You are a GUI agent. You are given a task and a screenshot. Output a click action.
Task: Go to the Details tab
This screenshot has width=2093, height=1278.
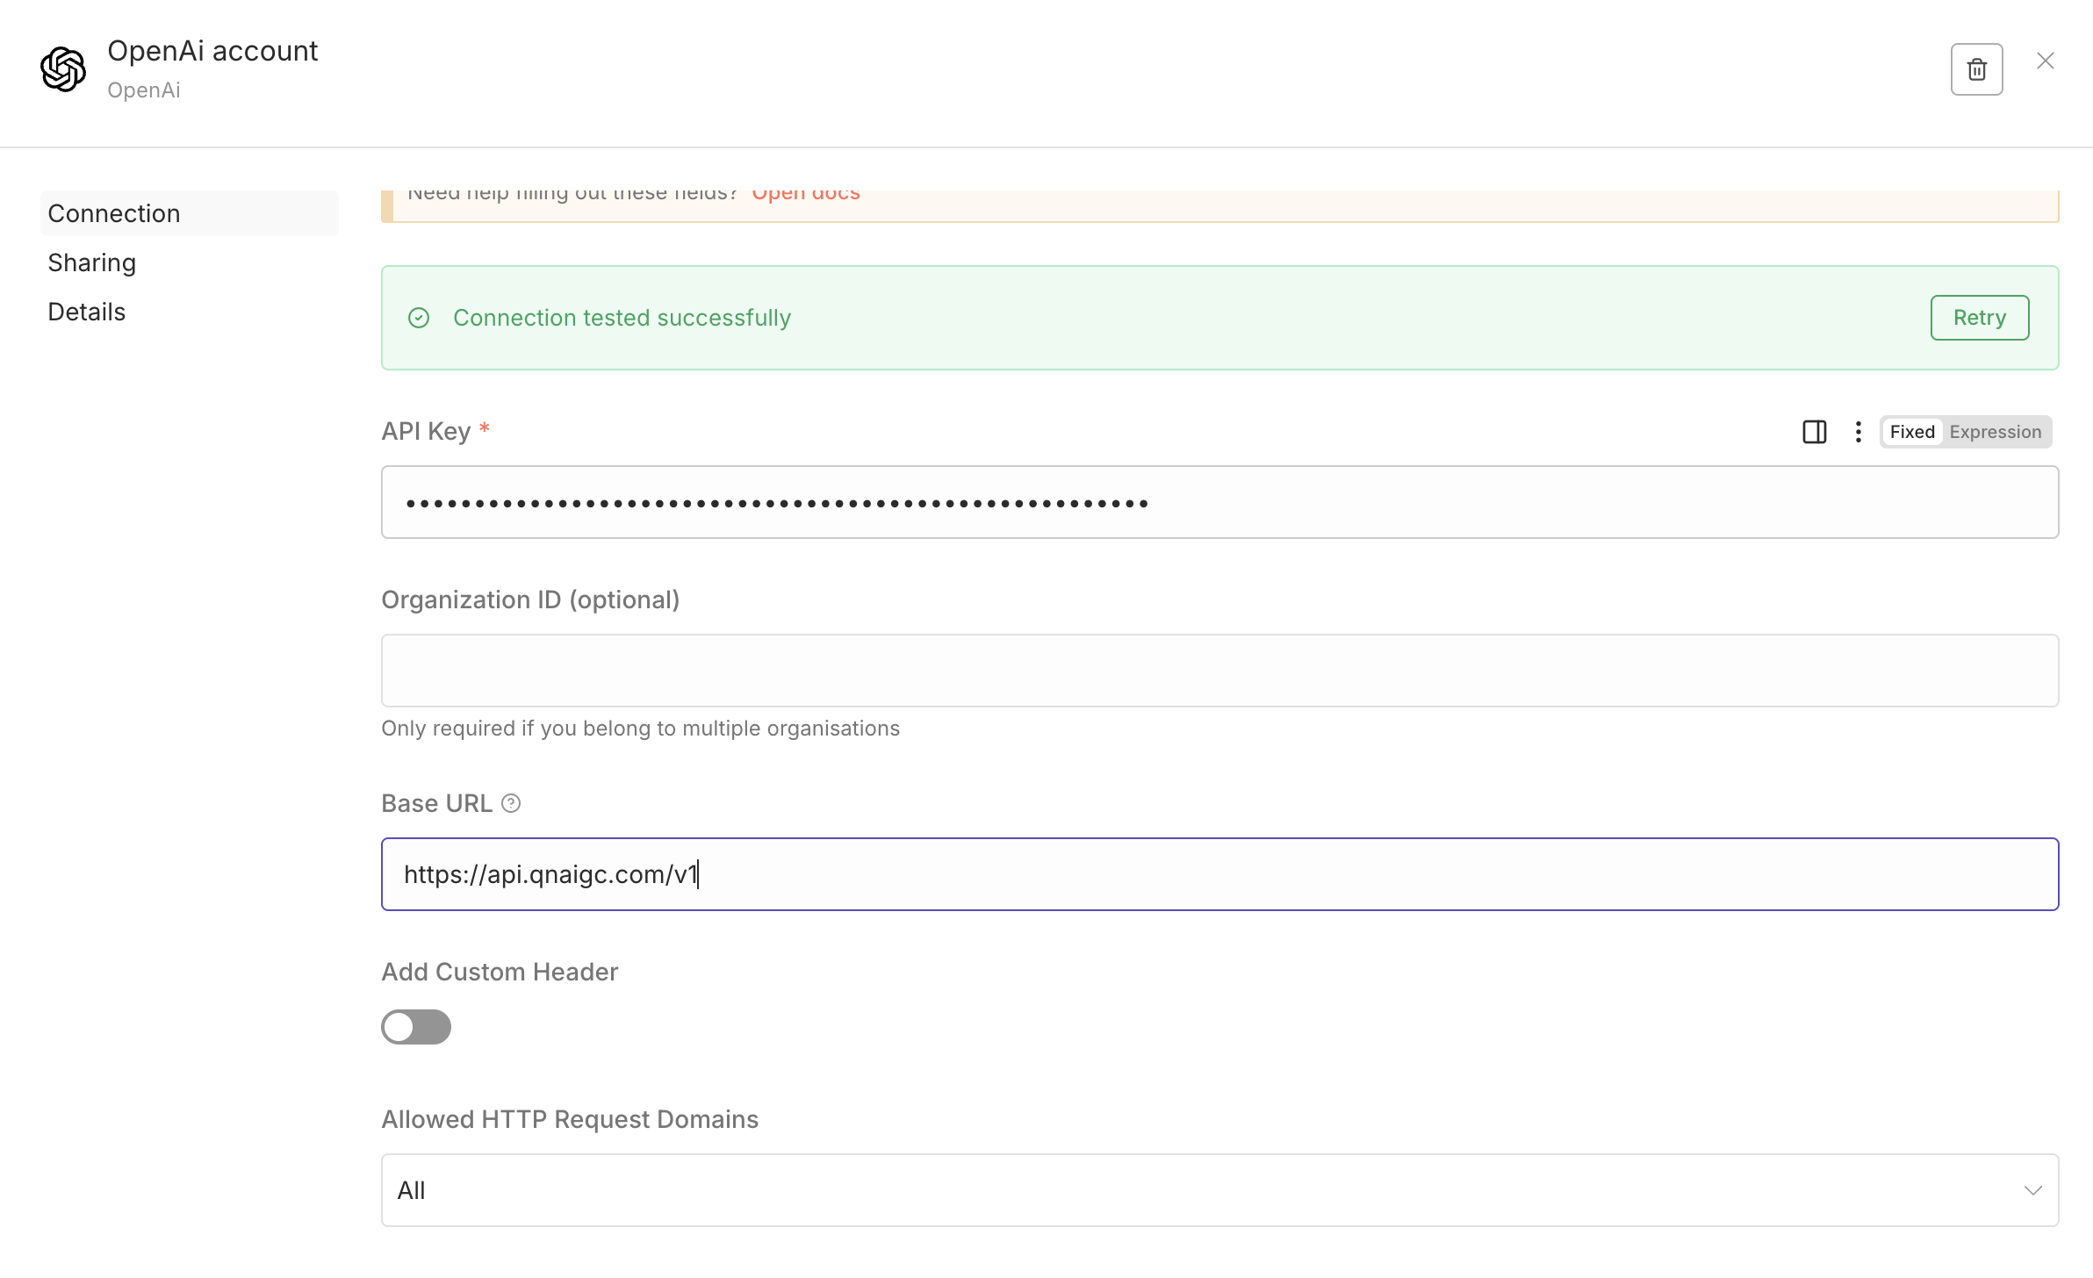87,312
